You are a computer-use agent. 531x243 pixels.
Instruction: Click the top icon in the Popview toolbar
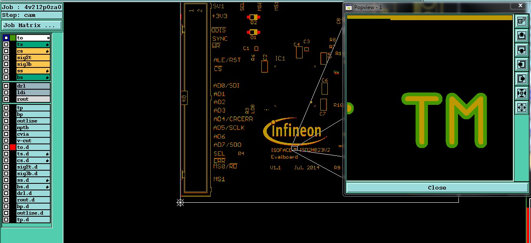coord(521,21)
